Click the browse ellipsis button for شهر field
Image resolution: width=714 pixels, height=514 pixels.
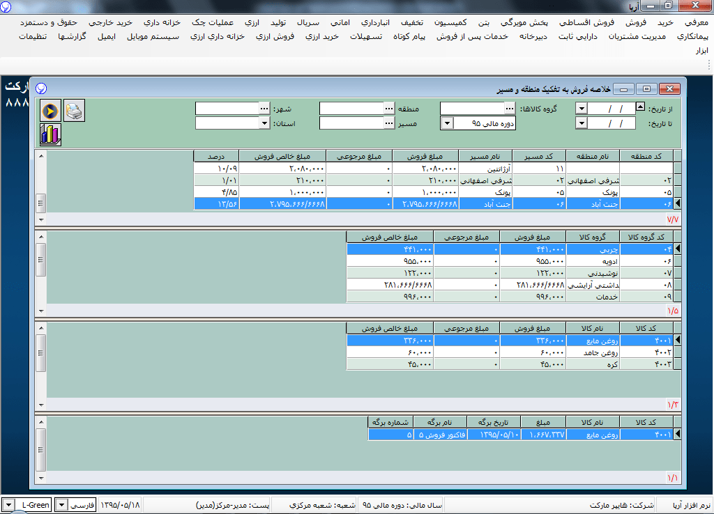point(264,109)
